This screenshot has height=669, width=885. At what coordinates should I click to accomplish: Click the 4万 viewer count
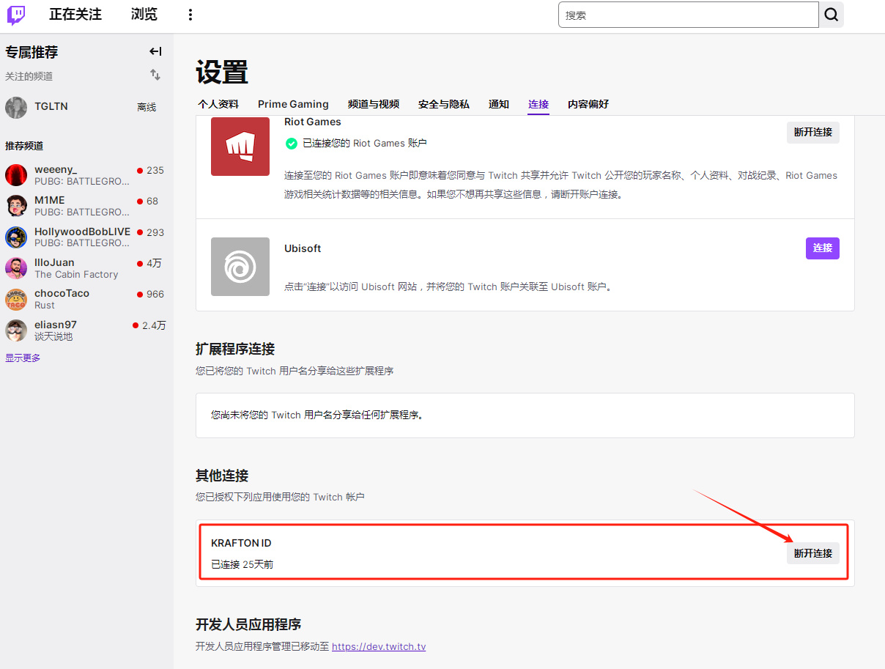(x=154, y=263)
